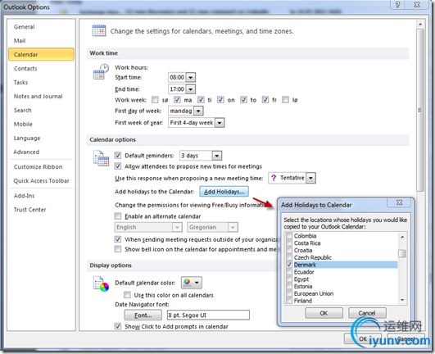Screen dimensions: 435x354
Task: Select Czech Republic in the holidays list
Action: [313, 257]
